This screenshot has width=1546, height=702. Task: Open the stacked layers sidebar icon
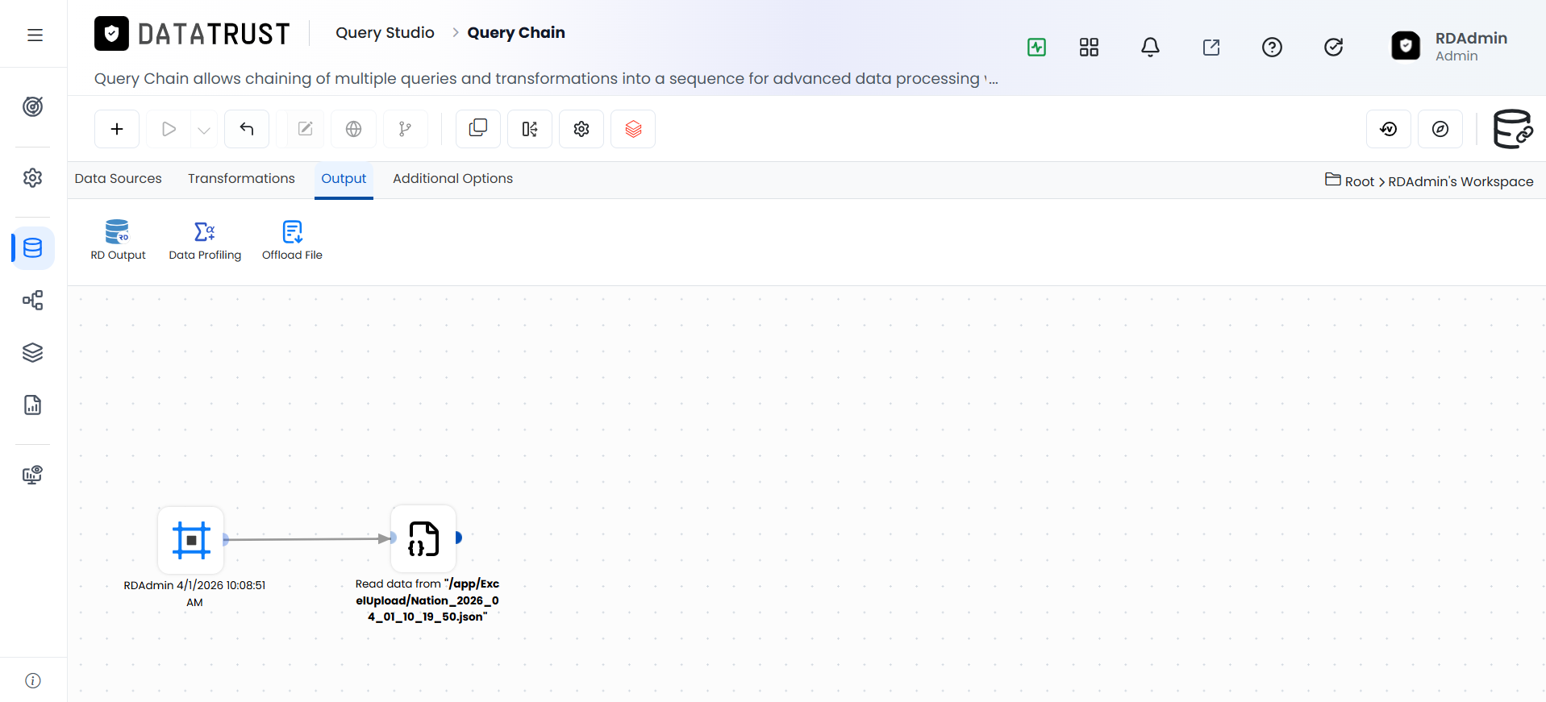(x=33, y=352)
